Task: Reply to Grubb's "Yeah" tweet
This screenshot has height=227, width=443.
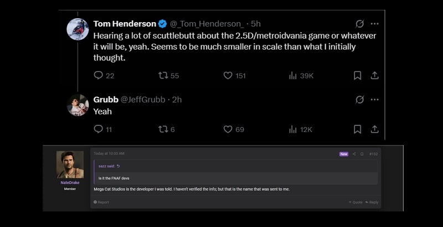Action: [99, 129]
